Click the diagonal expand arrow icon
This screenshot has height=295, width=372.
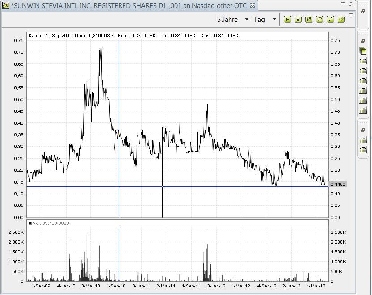330,19
